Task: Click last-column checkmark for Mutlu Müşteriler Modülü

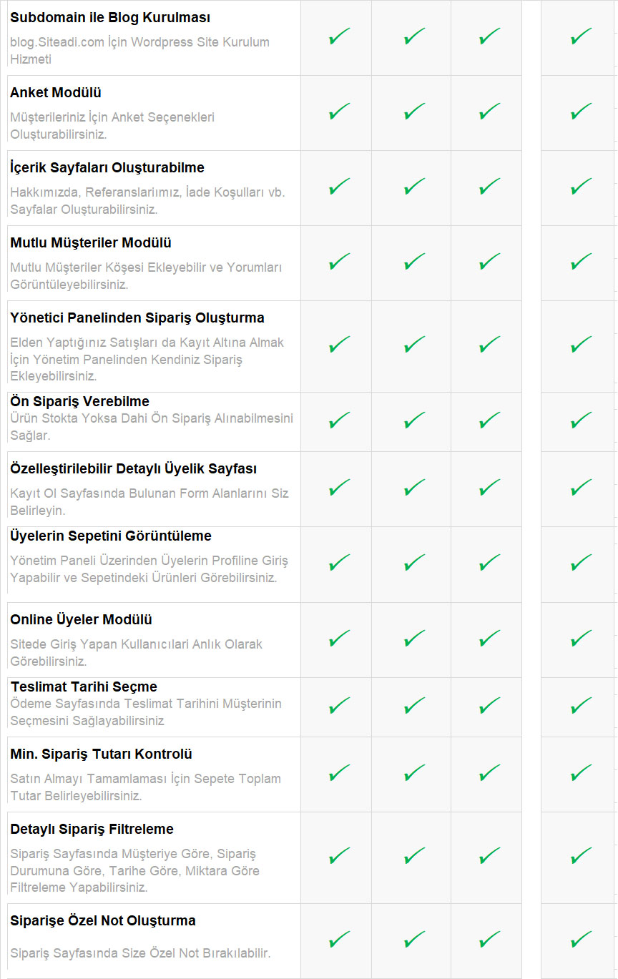Action: 582,262
